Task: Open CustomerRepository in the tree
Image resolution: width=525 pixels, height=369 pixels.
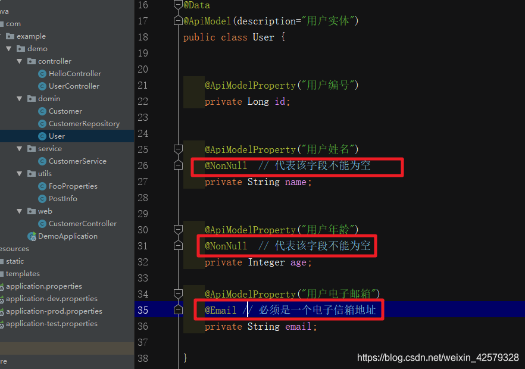Action: click(x=84, y=124)
